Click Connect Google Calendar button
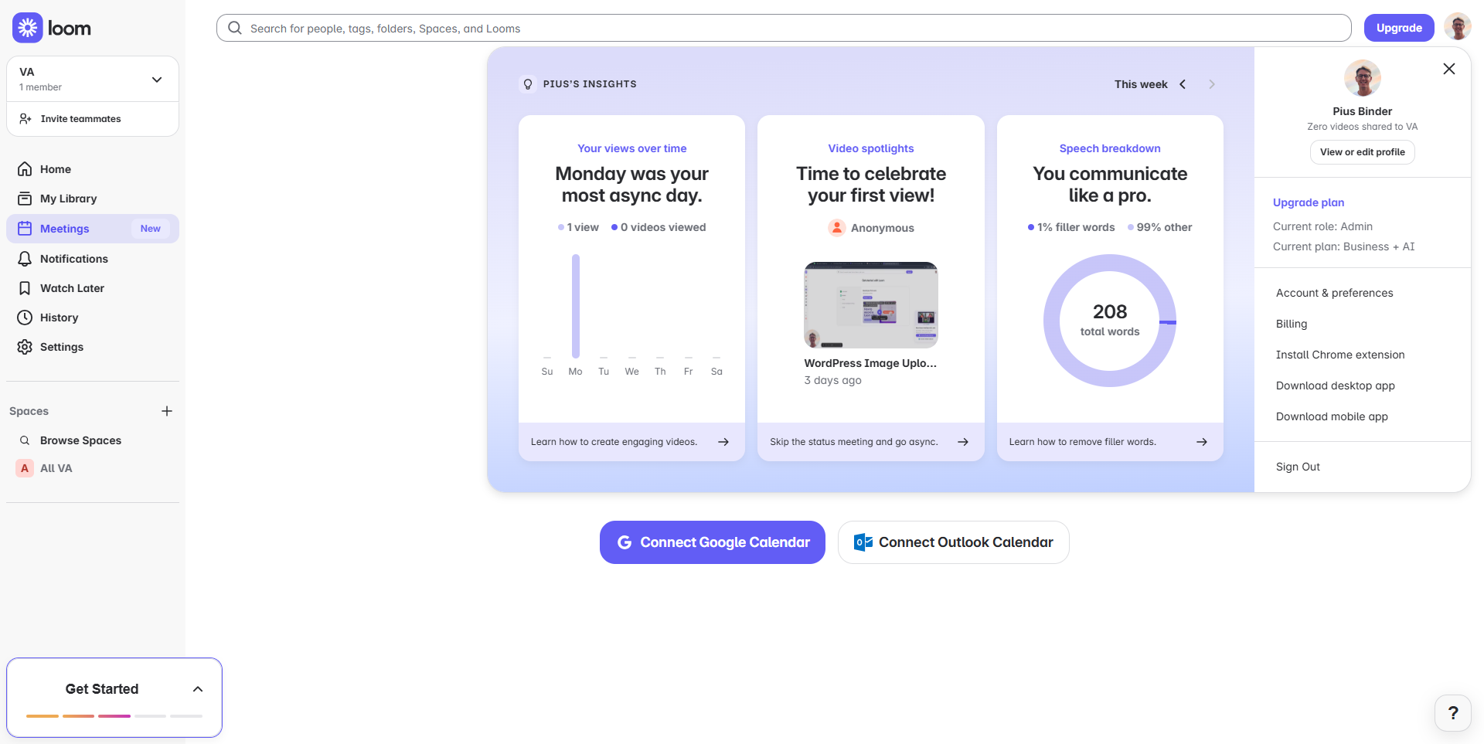The height and width of the screenshot is (744, 1484). pos(713,542)
